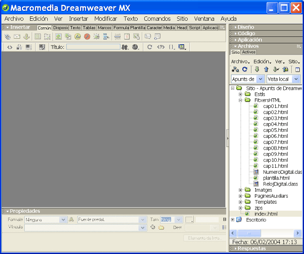This screenshot has height=254, width=304.
Task: Click the Files panel horizontal scrollbar thumb
Action: point(249,233)
